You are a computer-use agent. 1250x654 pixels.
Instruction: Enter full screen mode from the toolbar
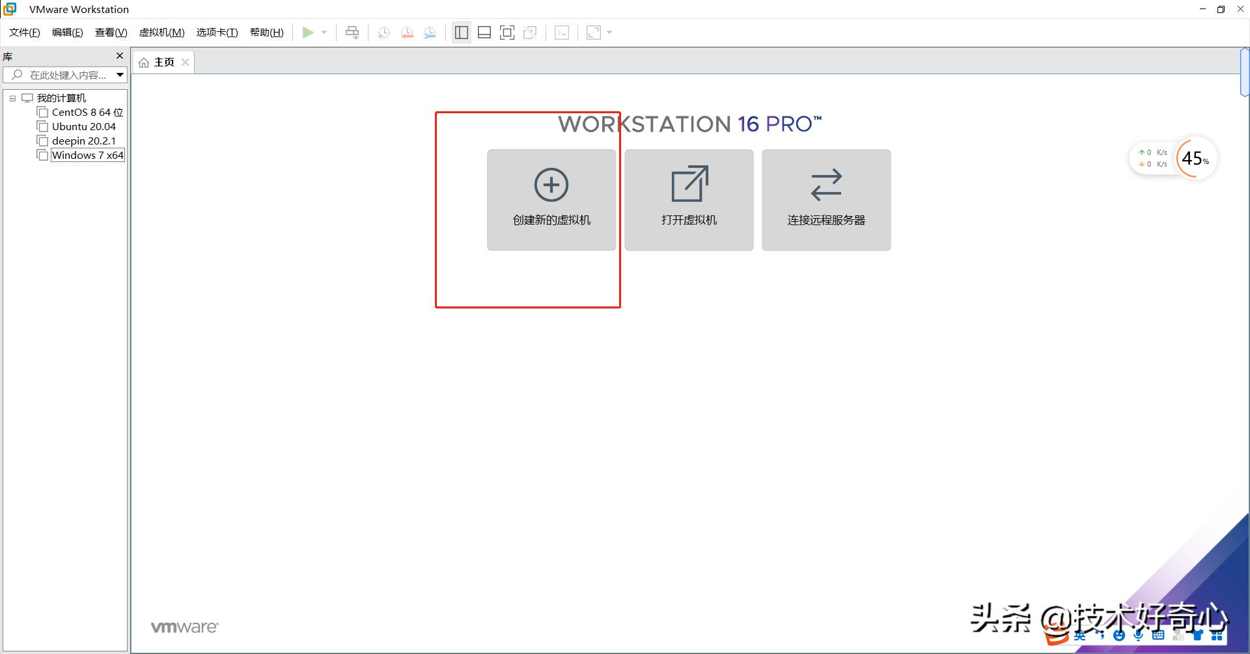tap(507, 33)
